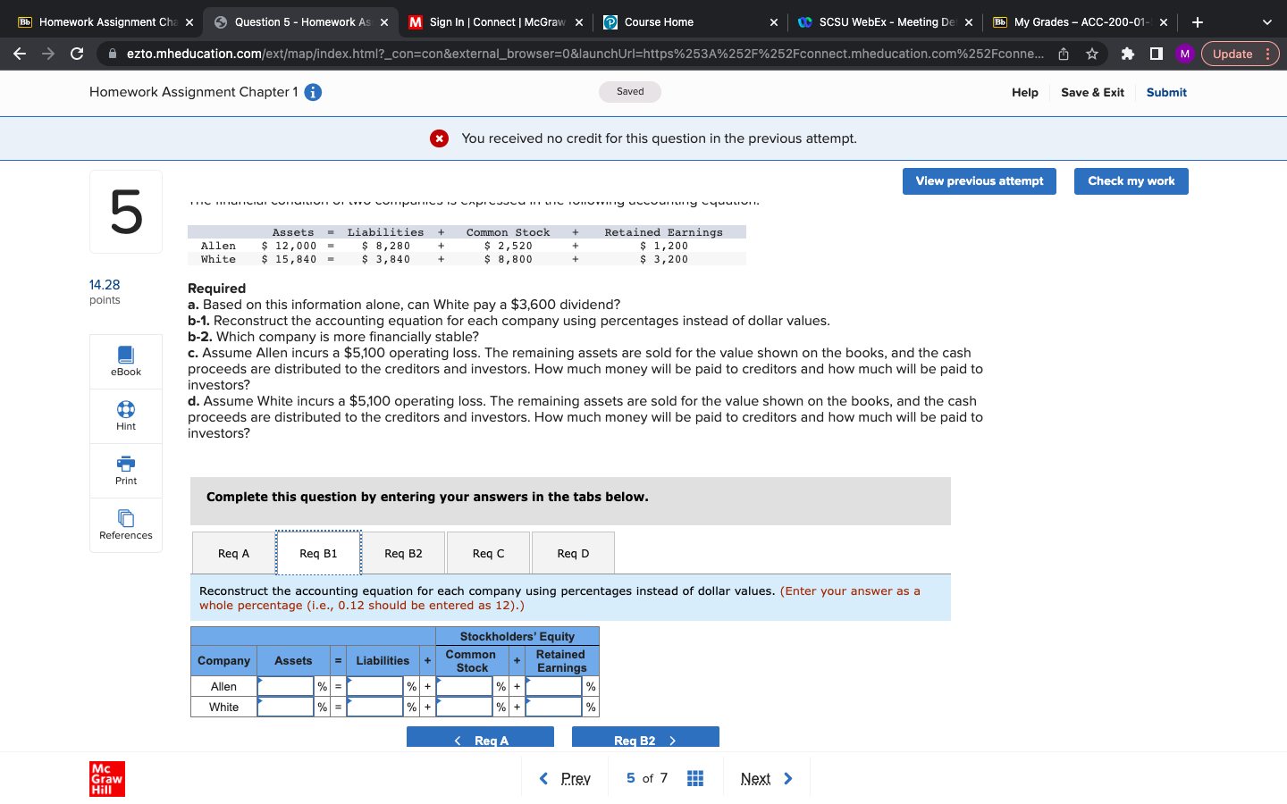The width and height of the screenshot is (1287, 804).
Task: Open the browser extensions puzzle icon
Action: (x=1128, y=54)
